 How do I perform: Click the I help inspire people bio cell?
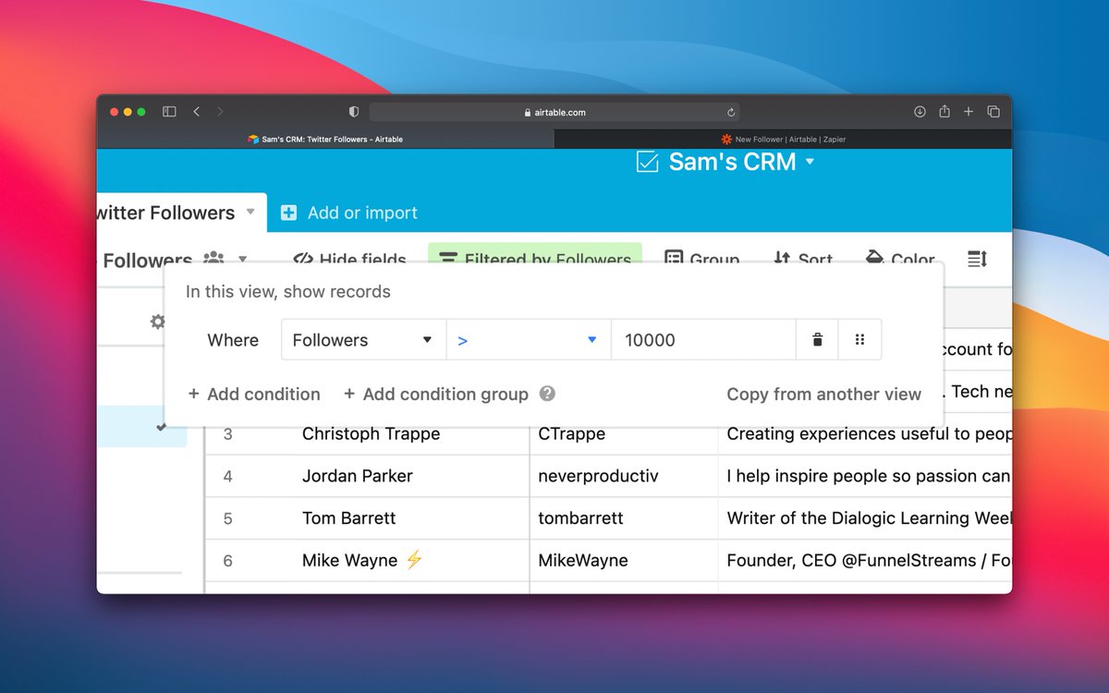tap(865, 476)
